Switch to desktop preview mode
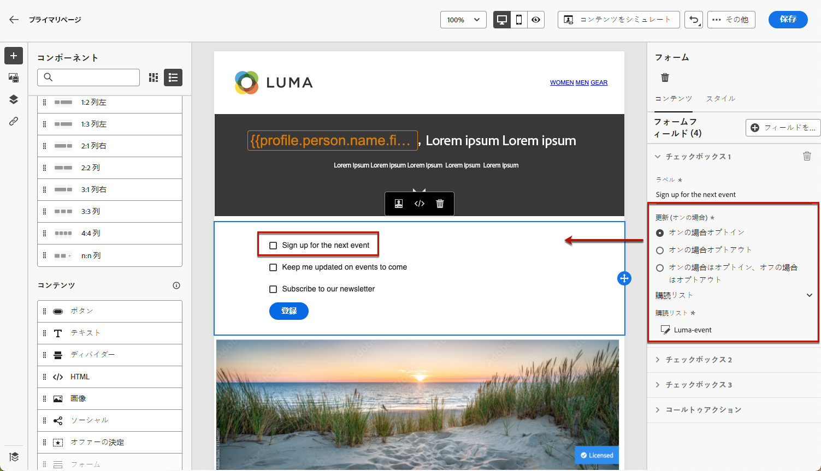Viewport: 821px width, 471px height. [x=502, y=20]
